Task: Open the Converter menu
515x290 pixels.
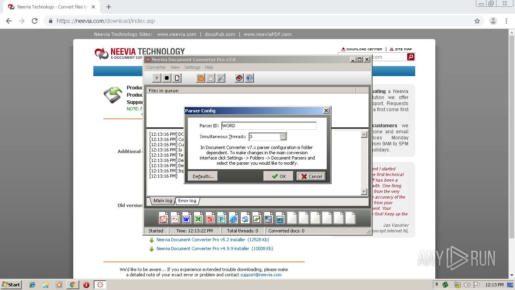Action: pos(156,67)
